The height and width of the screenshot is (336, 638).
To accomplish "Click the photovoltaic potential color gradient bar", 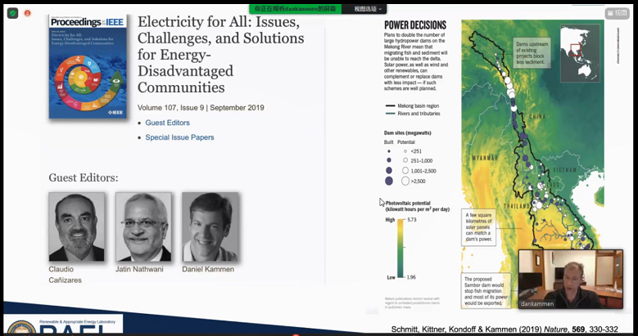I will point(400,248).
